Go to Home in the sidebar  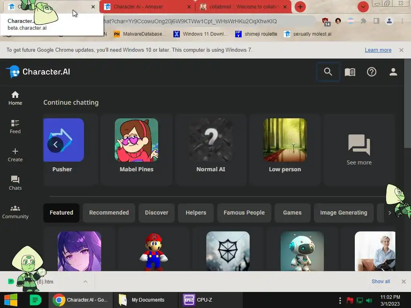(x=15, y=98)
